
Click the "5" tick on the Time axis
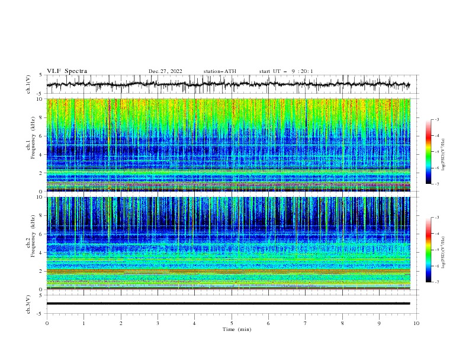[x=232, y=323]
